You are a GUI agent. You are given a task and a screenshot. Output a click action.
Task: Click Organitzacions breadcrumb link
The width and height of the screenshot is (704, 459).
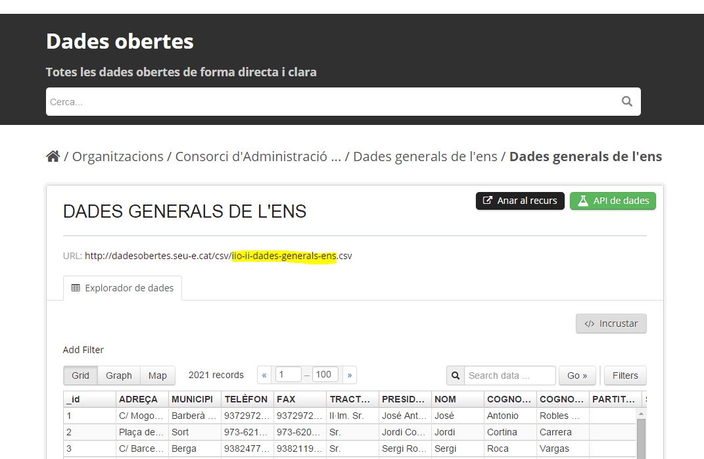[118, 157]
